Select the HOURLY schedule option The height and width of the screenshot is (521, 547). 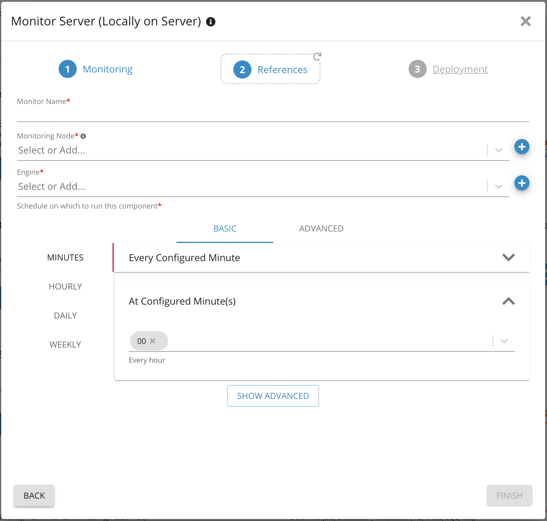[65, 286]
